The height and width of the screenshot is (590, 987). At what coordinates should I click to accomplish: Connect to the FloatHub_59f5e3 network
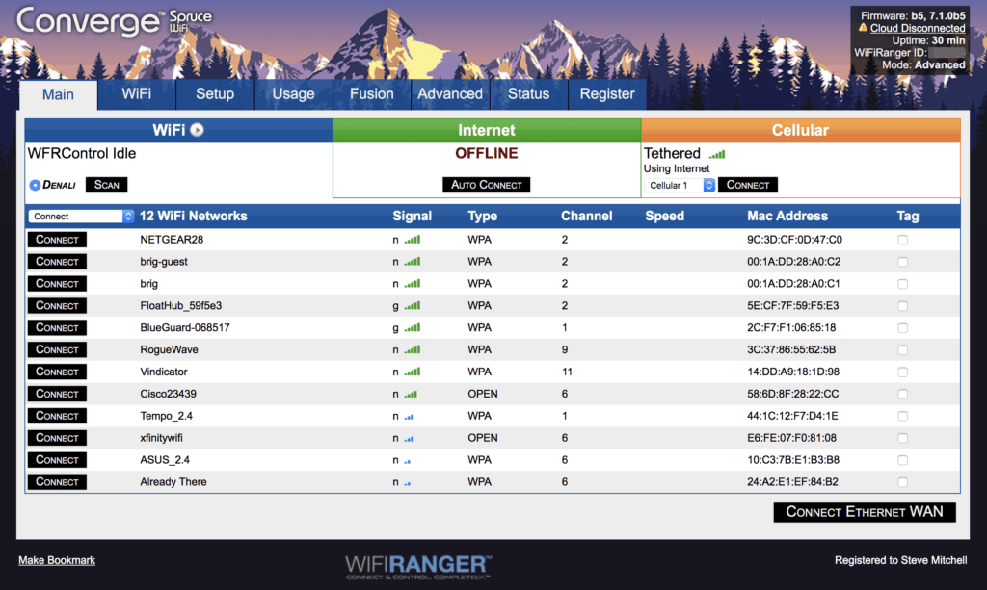tap(57, 305)
